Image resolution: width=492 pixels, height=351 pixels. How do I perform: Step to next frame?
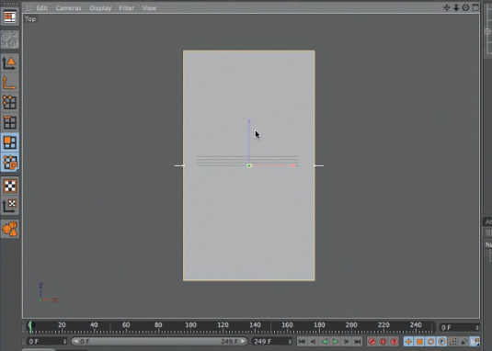(x=347, y=341)
